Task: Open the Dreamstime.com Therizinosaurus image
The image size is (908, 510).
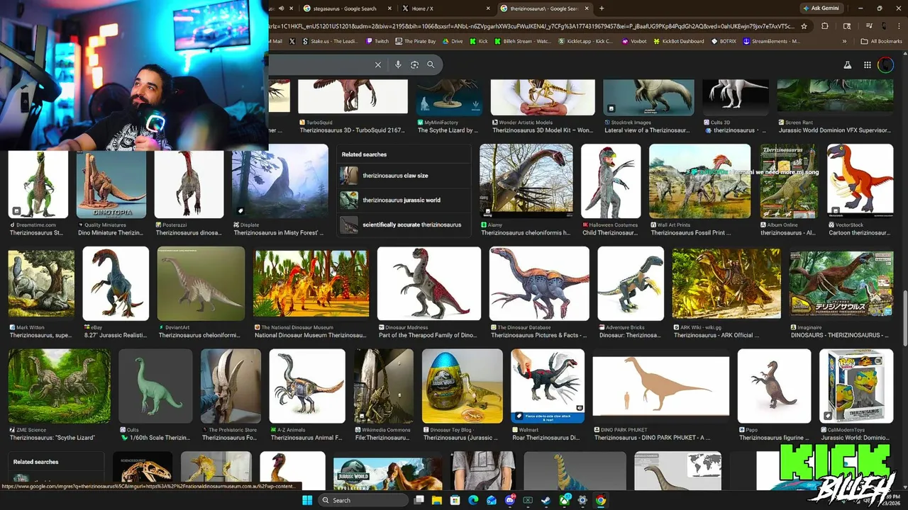Action: (38, 185)
